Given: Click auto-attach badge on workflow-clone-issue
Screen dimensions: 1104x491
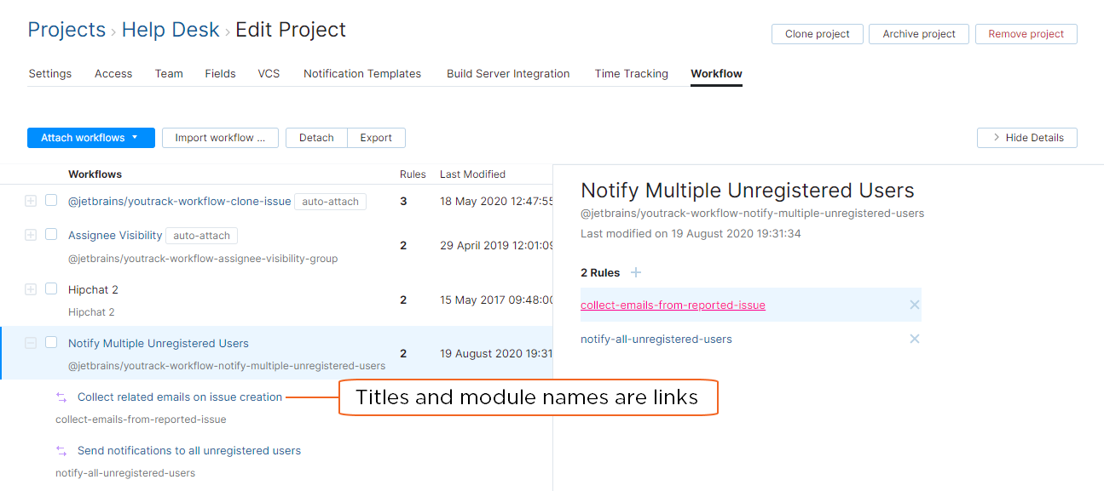Looking at the screenshot, I should pyautogui.click(x=330, y=202).
